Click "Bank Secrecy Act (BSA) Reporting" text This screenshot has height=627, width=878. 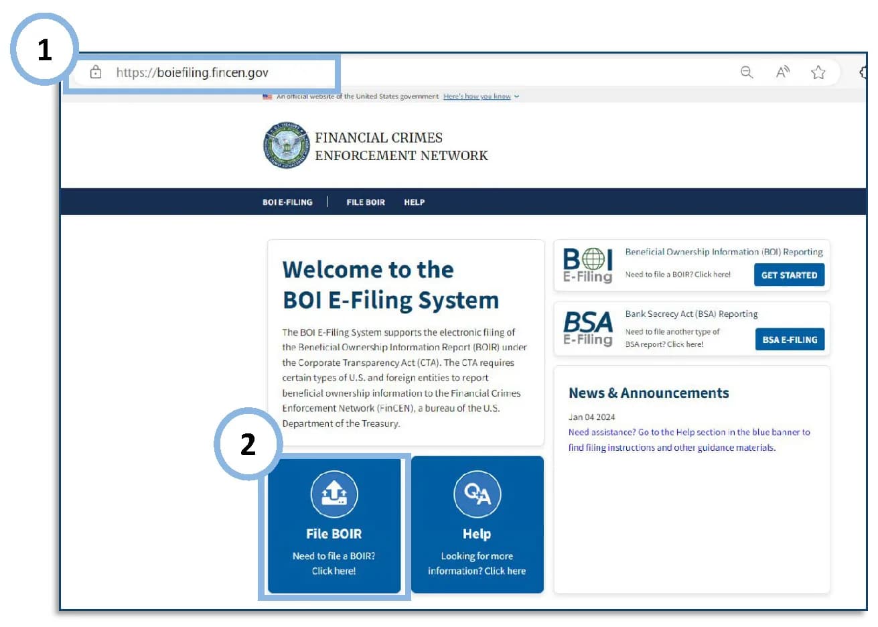[691, 313]
